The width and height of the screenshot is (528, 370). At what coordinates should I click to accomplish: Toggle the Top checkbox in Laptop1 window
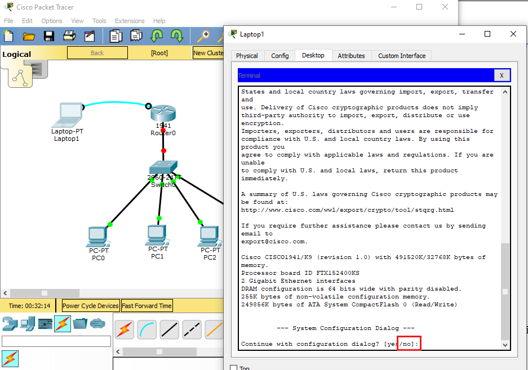point(234,368)
